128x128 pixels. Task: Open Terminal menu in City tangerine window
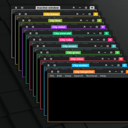click(92, 76)
